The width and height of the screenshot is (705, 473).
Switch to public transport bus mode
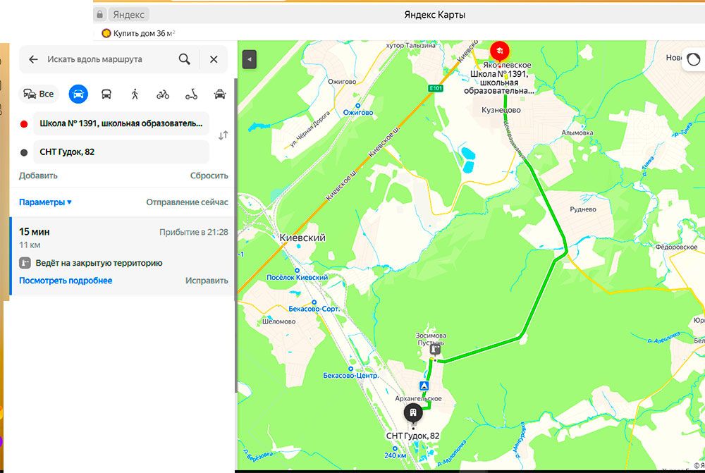tap(106, 94)
